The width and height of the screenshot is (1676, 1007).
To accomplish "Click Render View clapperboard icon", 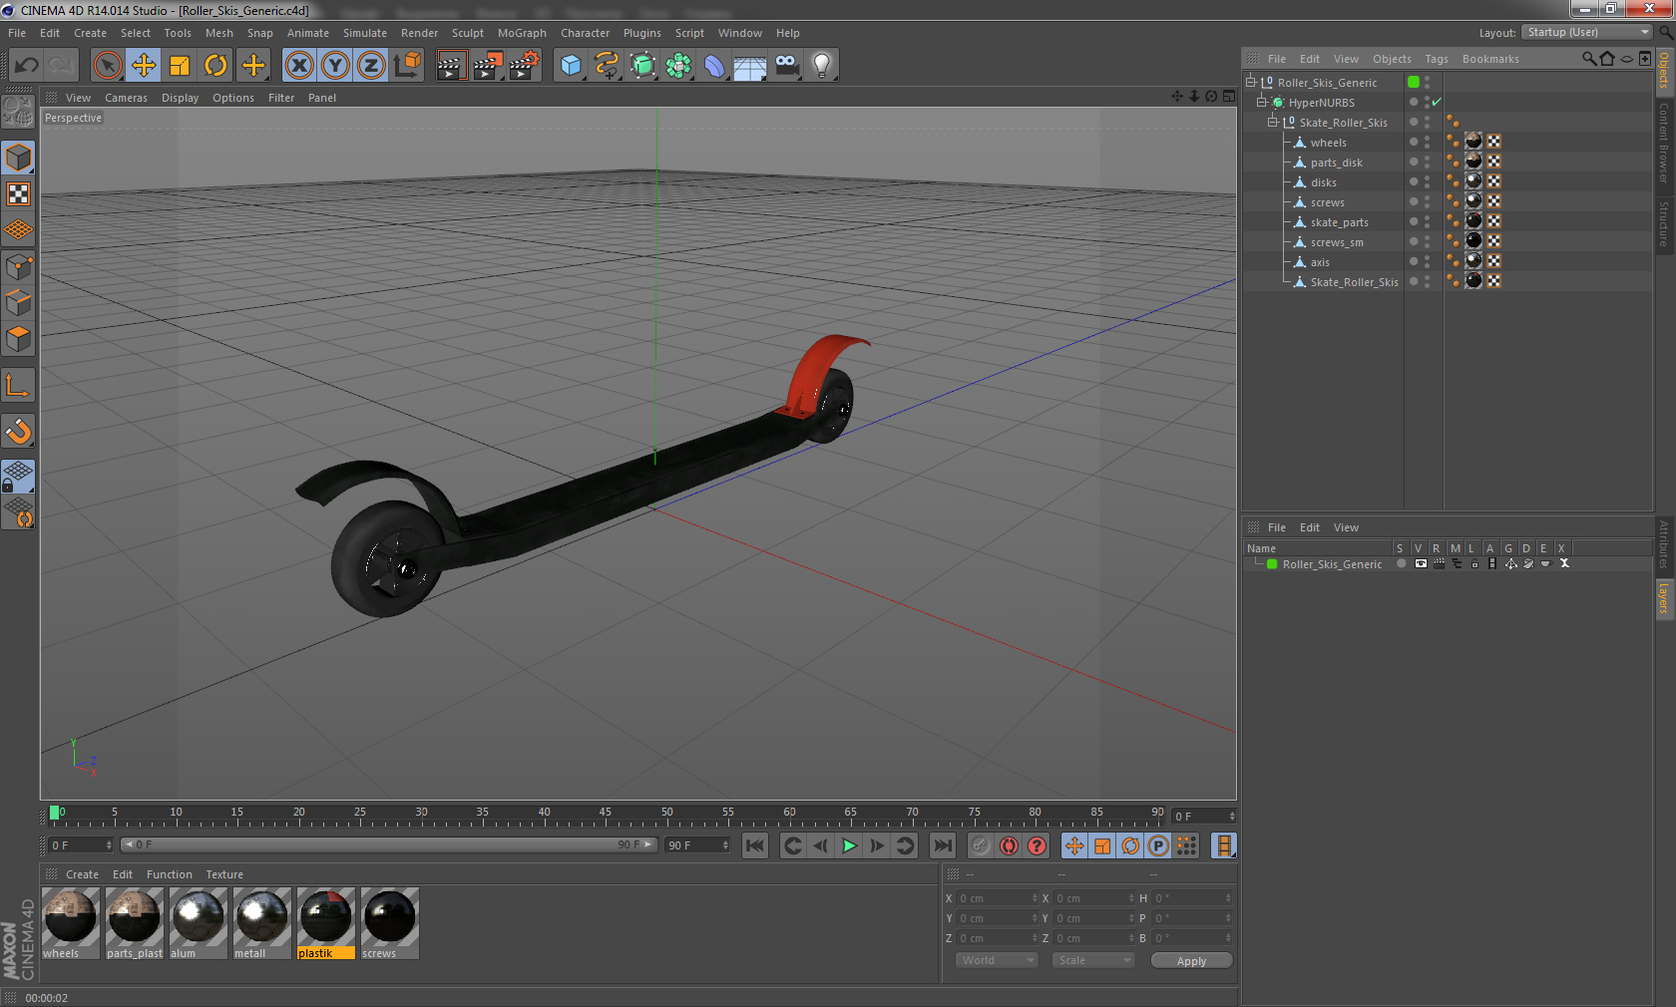I will click(x=450, y=66).
